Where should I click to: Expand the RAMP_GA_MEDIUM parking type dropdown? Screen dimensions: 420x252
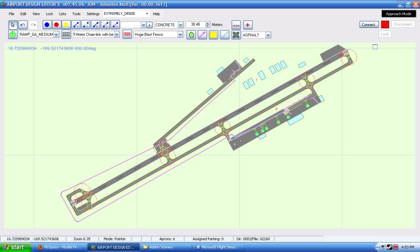pyautogui.click(x=56, y=34)
